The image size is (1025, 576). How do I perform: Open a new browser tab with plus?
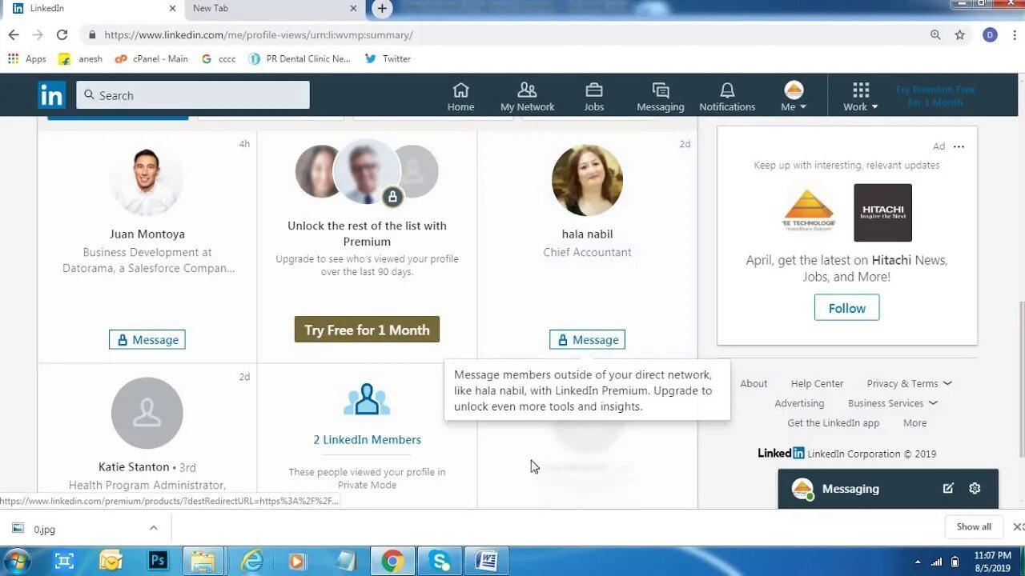click(382, 9)
